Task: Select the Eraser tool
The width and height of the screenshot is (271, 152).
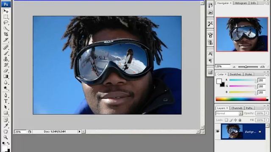Action: 6,71
